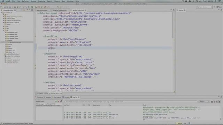Image resolution: width=223 pixels, height=125 pixels.
Task: Select project.properties in Package Explorer
Action: (12, 62)
